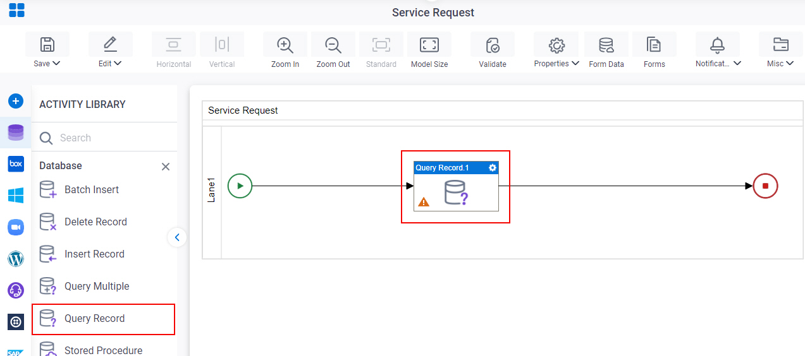Viewport: 805px width, 356px height.
Task: Click the Notifications bell icon
Action: click(717, 44)
